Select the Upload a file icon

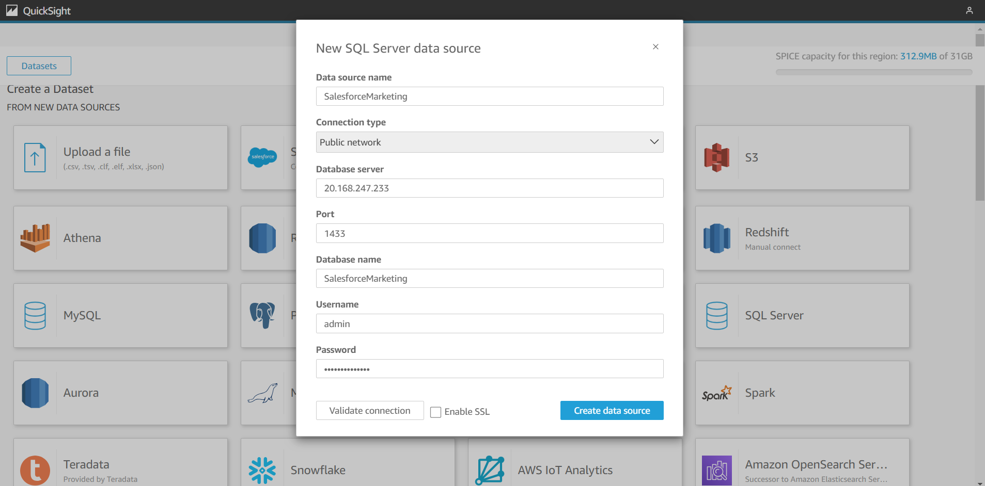[35, 157]
